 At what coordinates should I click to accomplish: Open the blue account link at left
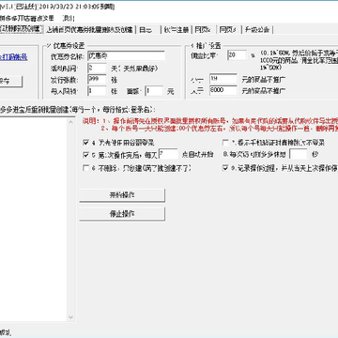[x=13, y=57]
